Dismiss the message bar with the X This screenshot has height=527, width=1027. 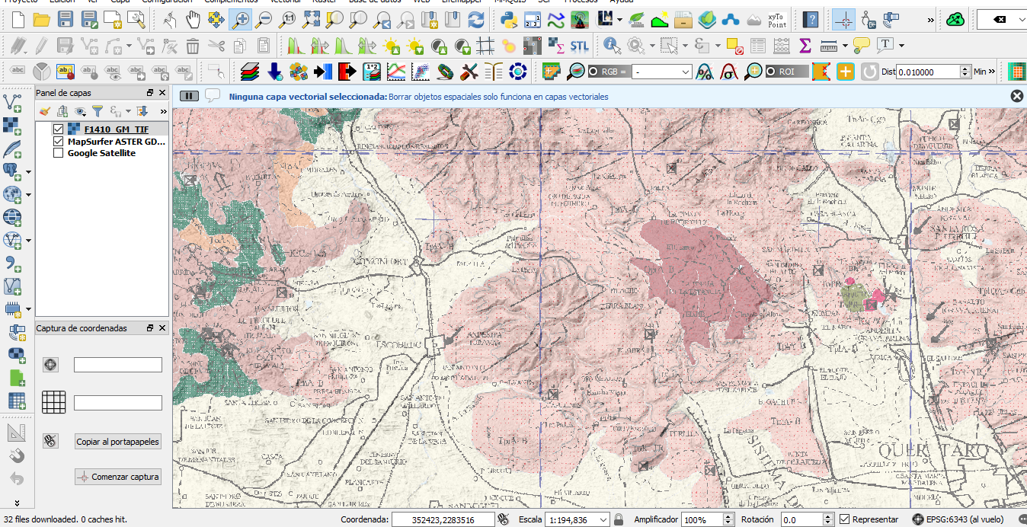(1016, 96)
